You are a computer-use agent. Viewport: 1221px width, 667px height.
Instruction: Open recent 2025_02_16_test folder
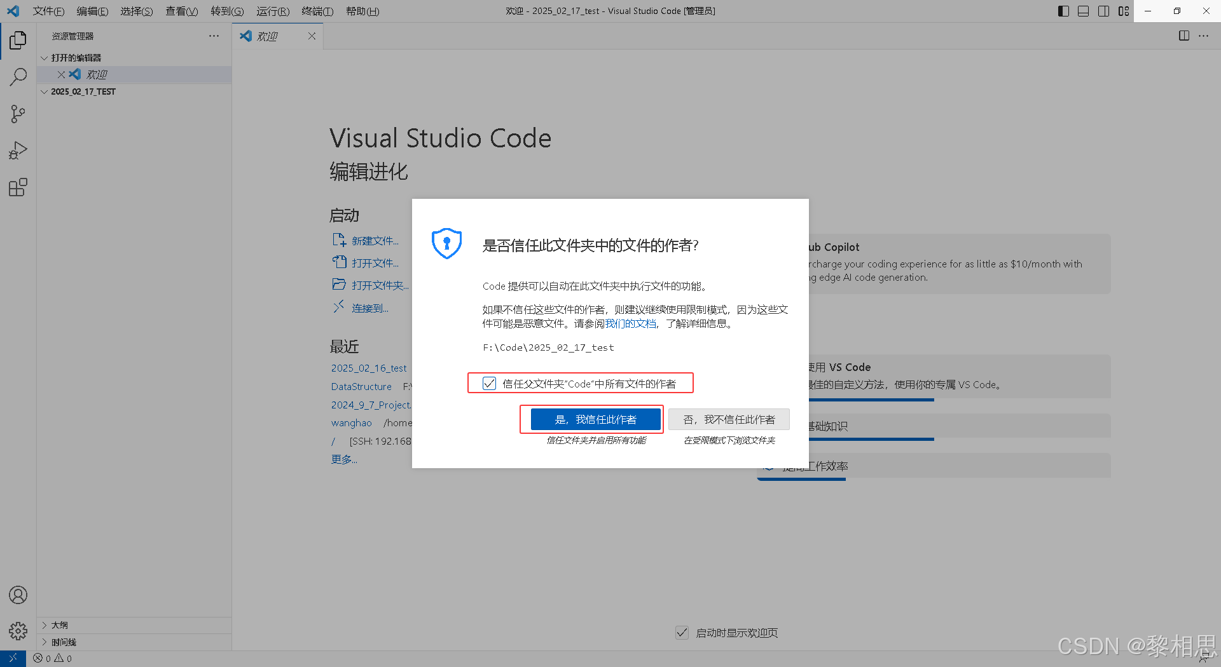pyautogui.click(x=369, y=368)
